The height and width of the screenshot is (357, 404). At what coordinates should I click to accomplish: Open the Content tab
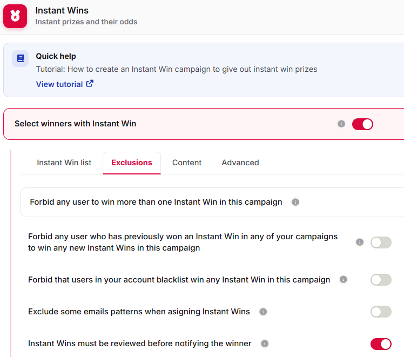[x=187, y=163]
